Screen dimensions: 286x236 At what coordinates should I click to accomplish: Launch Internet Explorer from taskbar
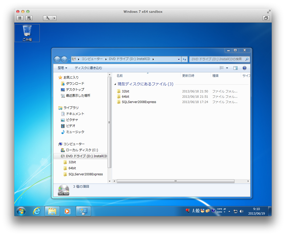tap(37, 211)
